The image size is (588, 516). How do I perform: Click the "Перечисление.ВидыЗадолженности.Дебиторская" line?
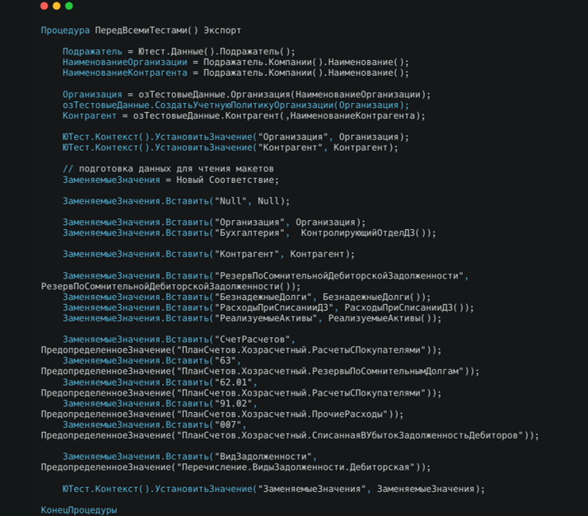pyautogui.click(x=236, y=467)
